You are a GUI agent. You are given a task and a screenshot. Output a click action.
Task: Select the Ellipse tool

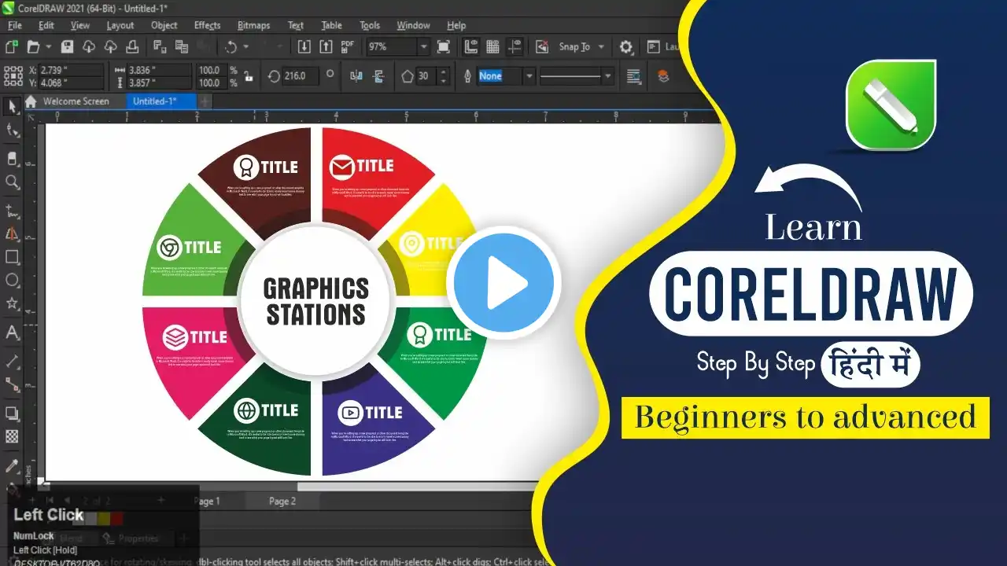12,280
